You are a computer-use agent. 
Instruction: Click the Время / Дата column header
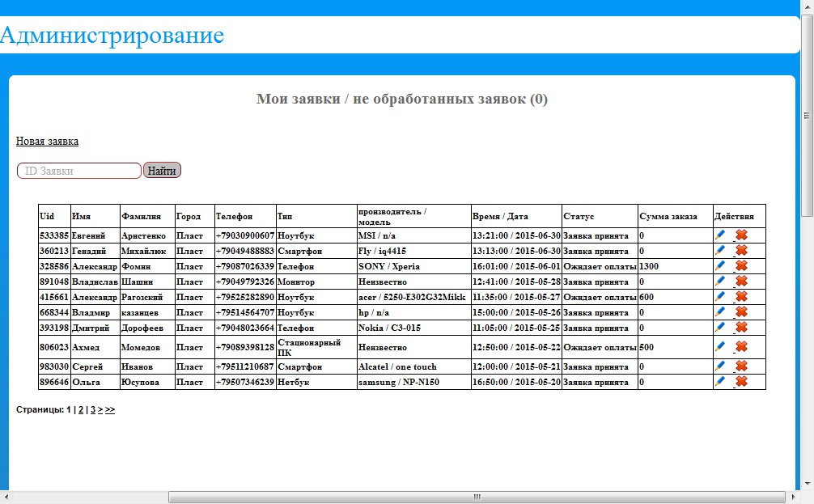[516, 216]
